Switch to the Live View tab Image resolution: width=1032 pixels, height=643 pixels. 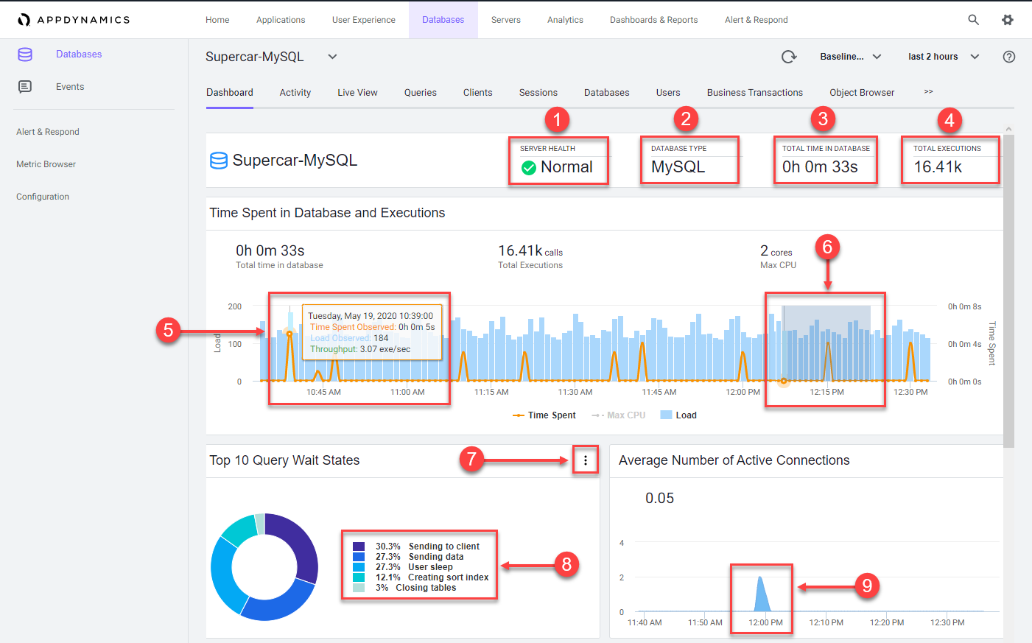(x=357, y=93)
